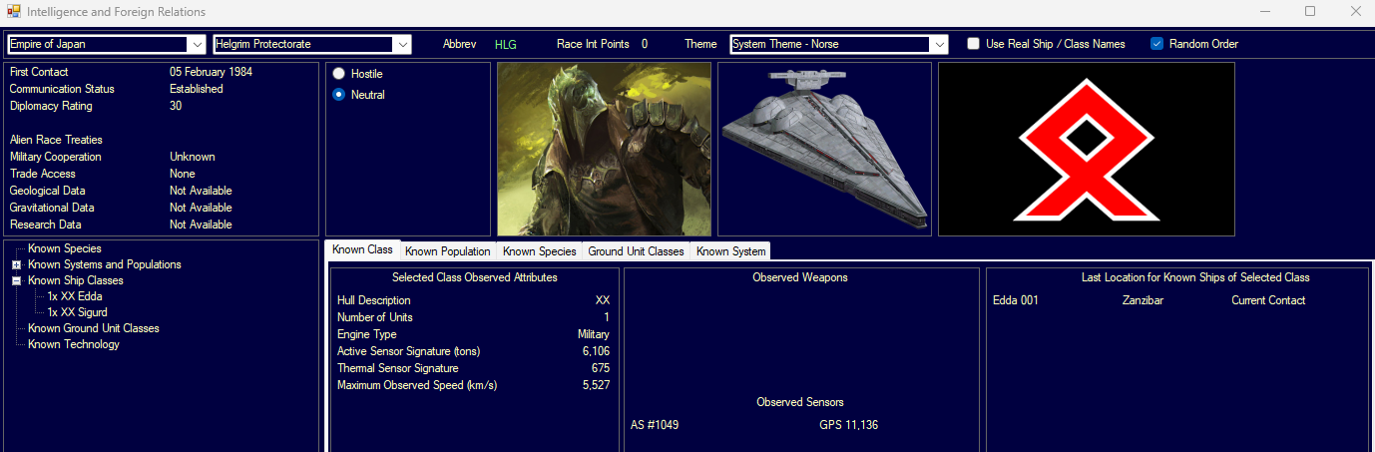Click the alien race portrait image
The width and height of the screenshot is (1375, 452).
click(x=604, y=149)
